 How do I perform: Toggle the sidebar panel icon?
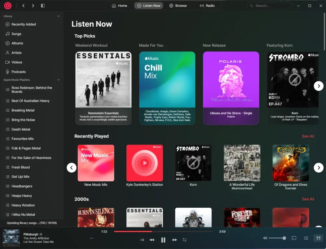click(43, 6)
